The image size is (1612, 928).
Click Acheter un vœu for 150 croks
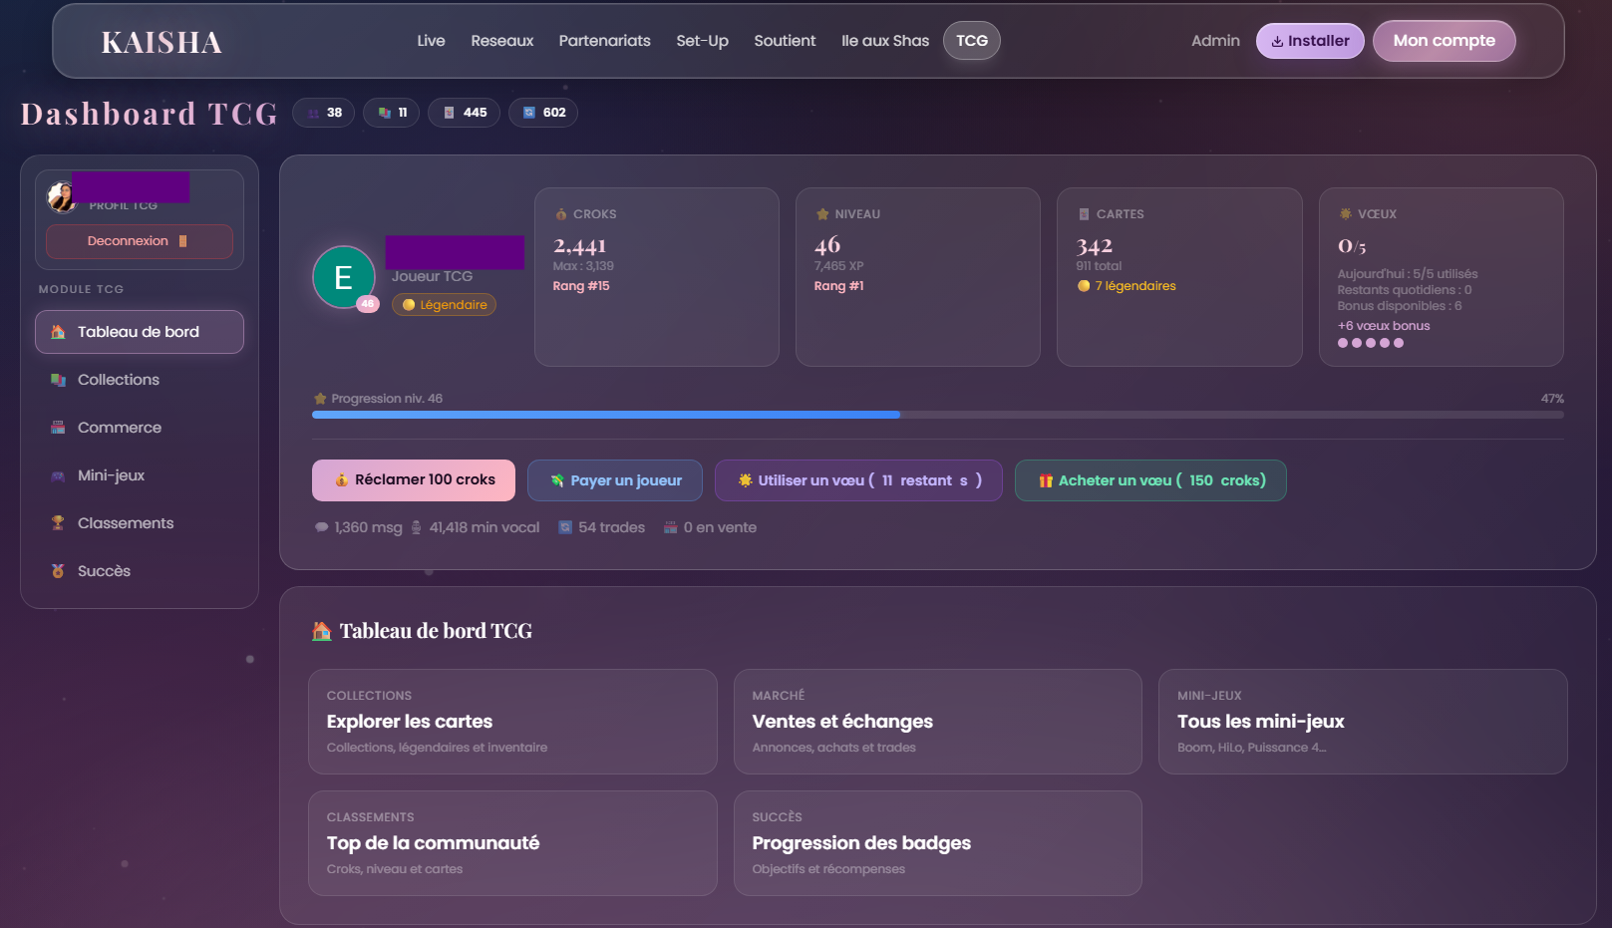point(1150,480)
